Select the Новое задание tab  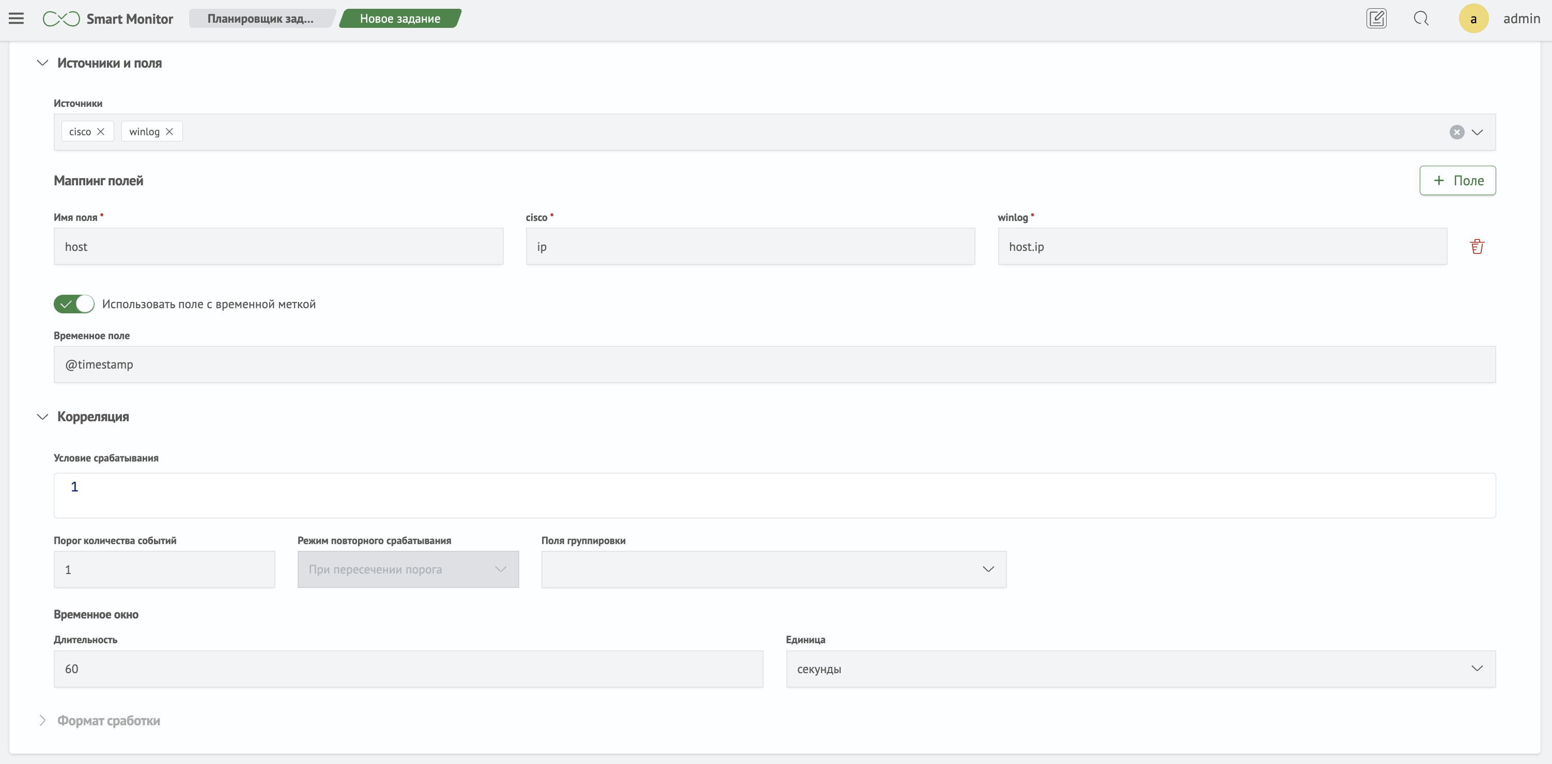click(400, 19)
